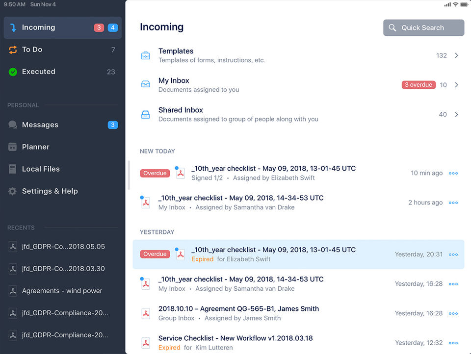
Task: Click PDF icon beside Agreements - wind power
Action: point(13,291)
